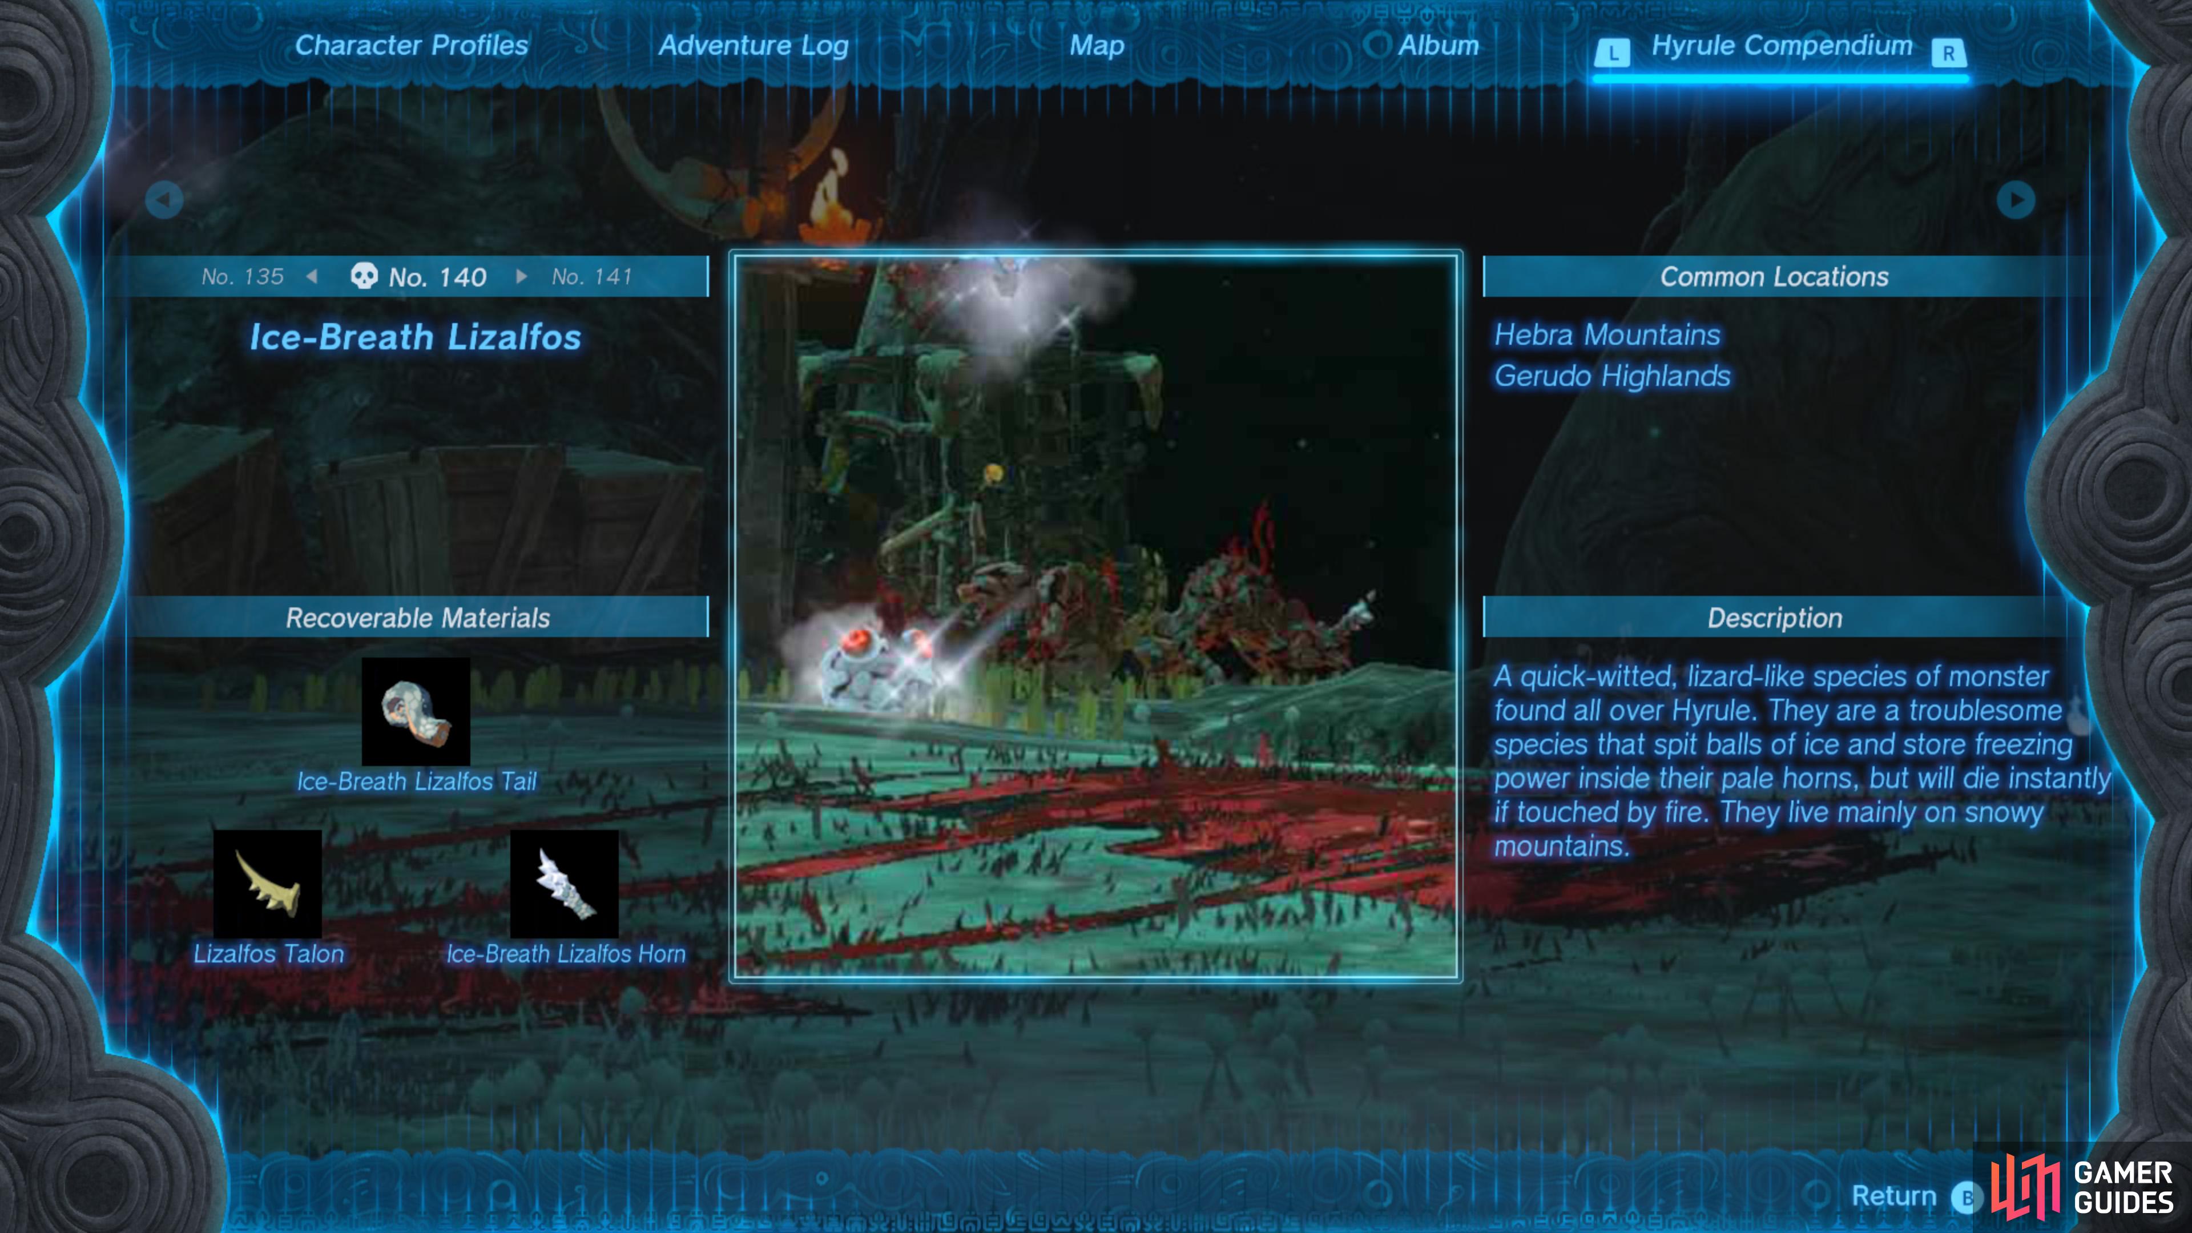Click the monster description paragraph
Screen dimensions: 2192x1233
[1802, 761]
